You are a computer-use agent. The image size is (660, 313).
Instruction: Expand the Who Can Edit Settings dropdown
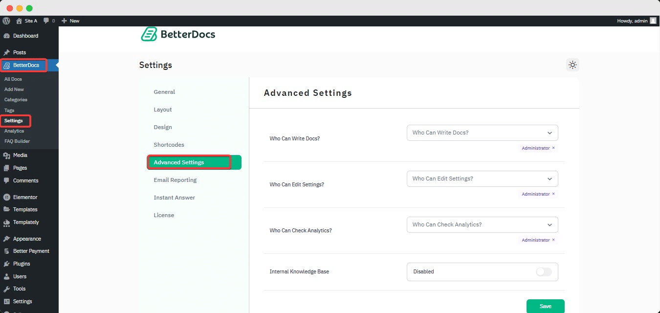[x=482, y=179]
